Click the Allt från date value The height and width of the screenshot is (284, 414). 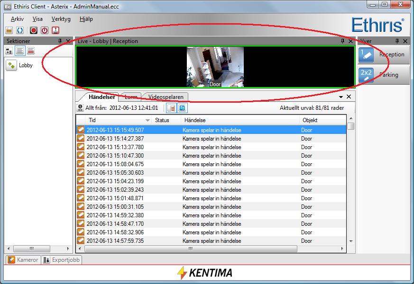coord(134,108)
